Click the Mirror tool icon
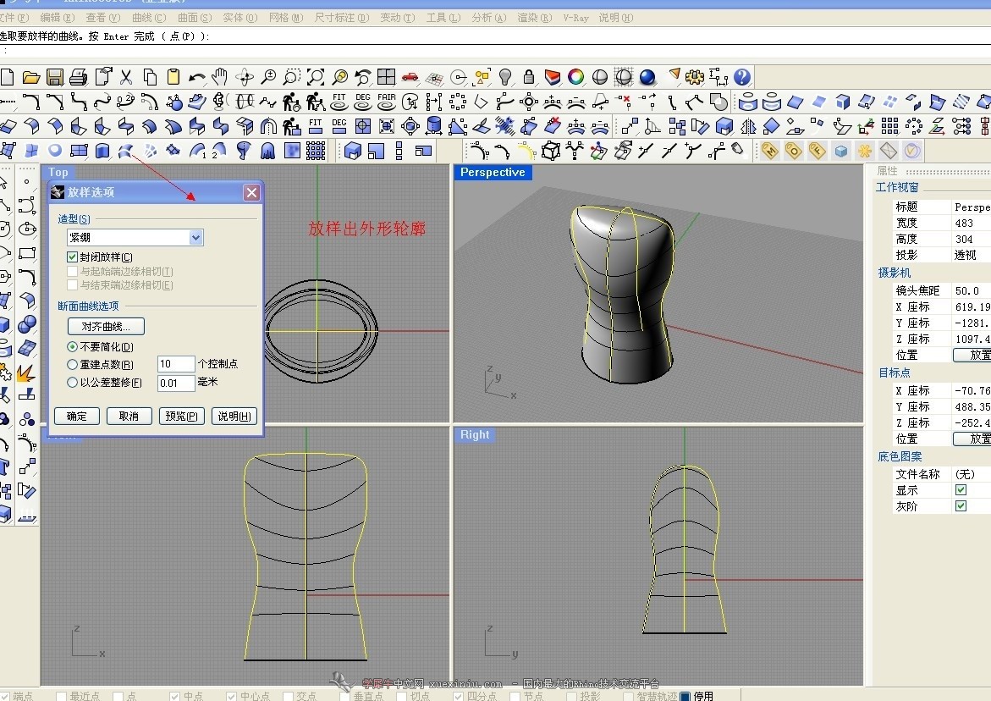Screen dimensions: 991x701 (747, 126)
